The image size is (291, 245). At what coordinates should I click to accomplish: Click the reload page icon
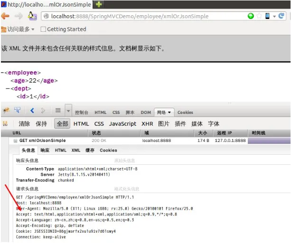(282, 16)
